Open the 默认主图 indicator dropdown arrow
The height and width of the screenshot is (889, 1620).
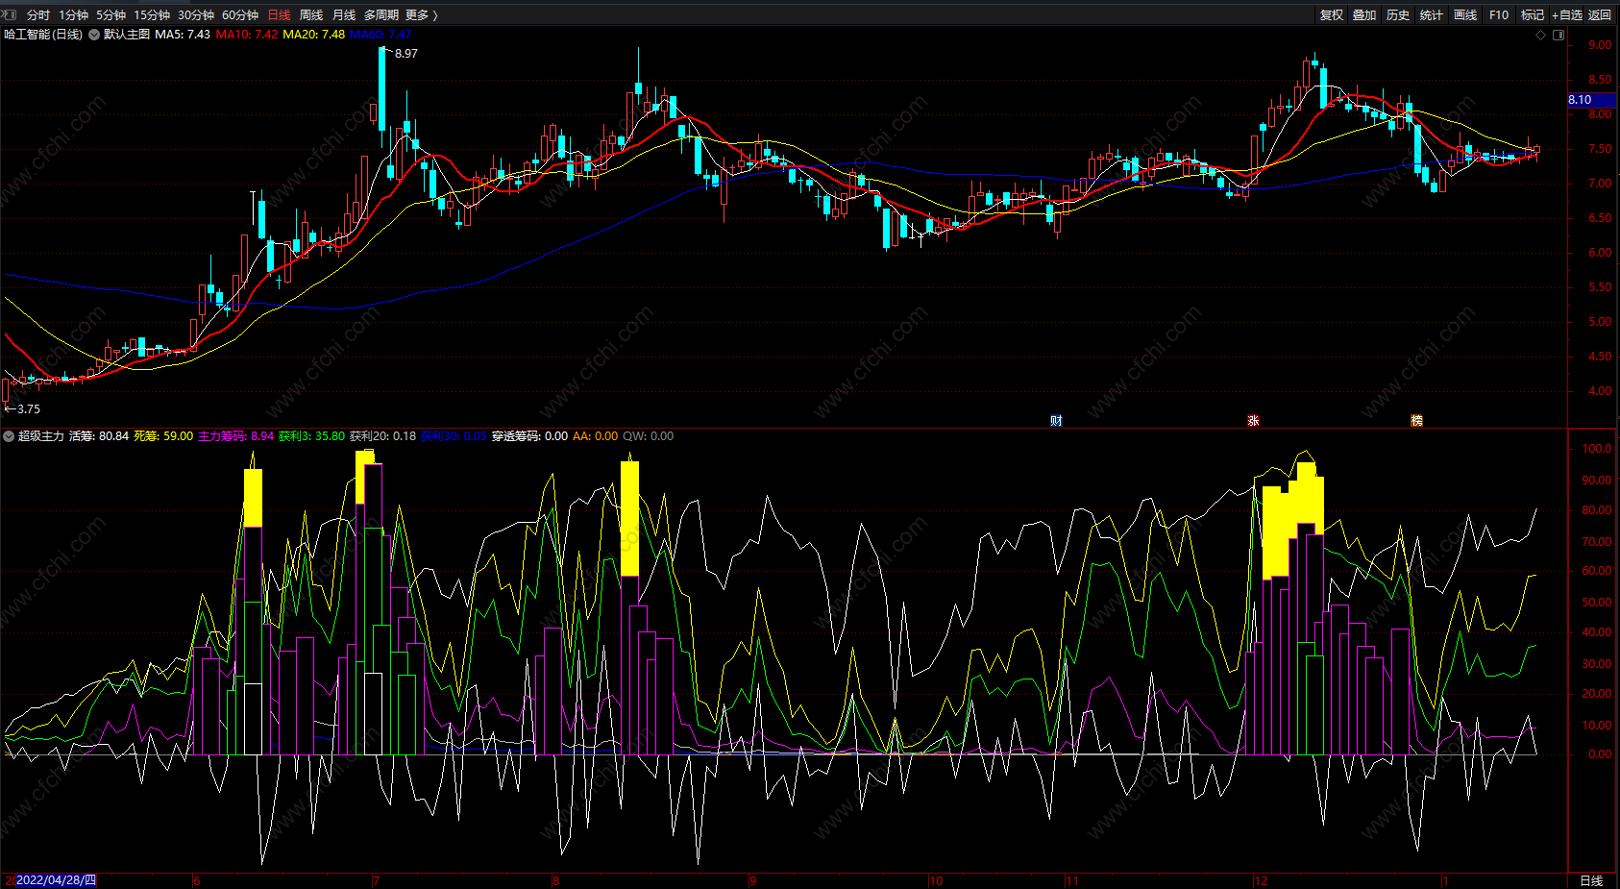pos(94,35)
